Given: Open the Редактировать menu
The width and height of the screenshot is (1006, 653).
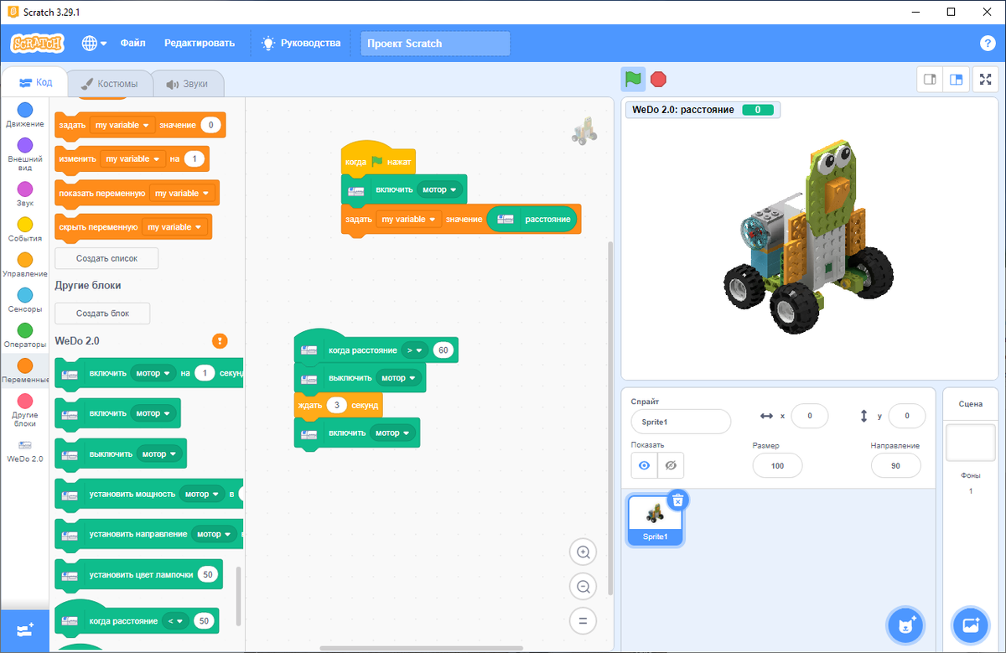Looking at the screenshot, I should click(200, 43).
